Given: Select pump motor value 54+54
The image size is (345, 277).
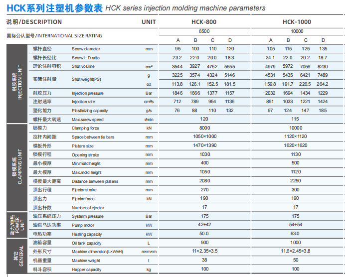Looking at the screenshot, I should click(296, 225).
